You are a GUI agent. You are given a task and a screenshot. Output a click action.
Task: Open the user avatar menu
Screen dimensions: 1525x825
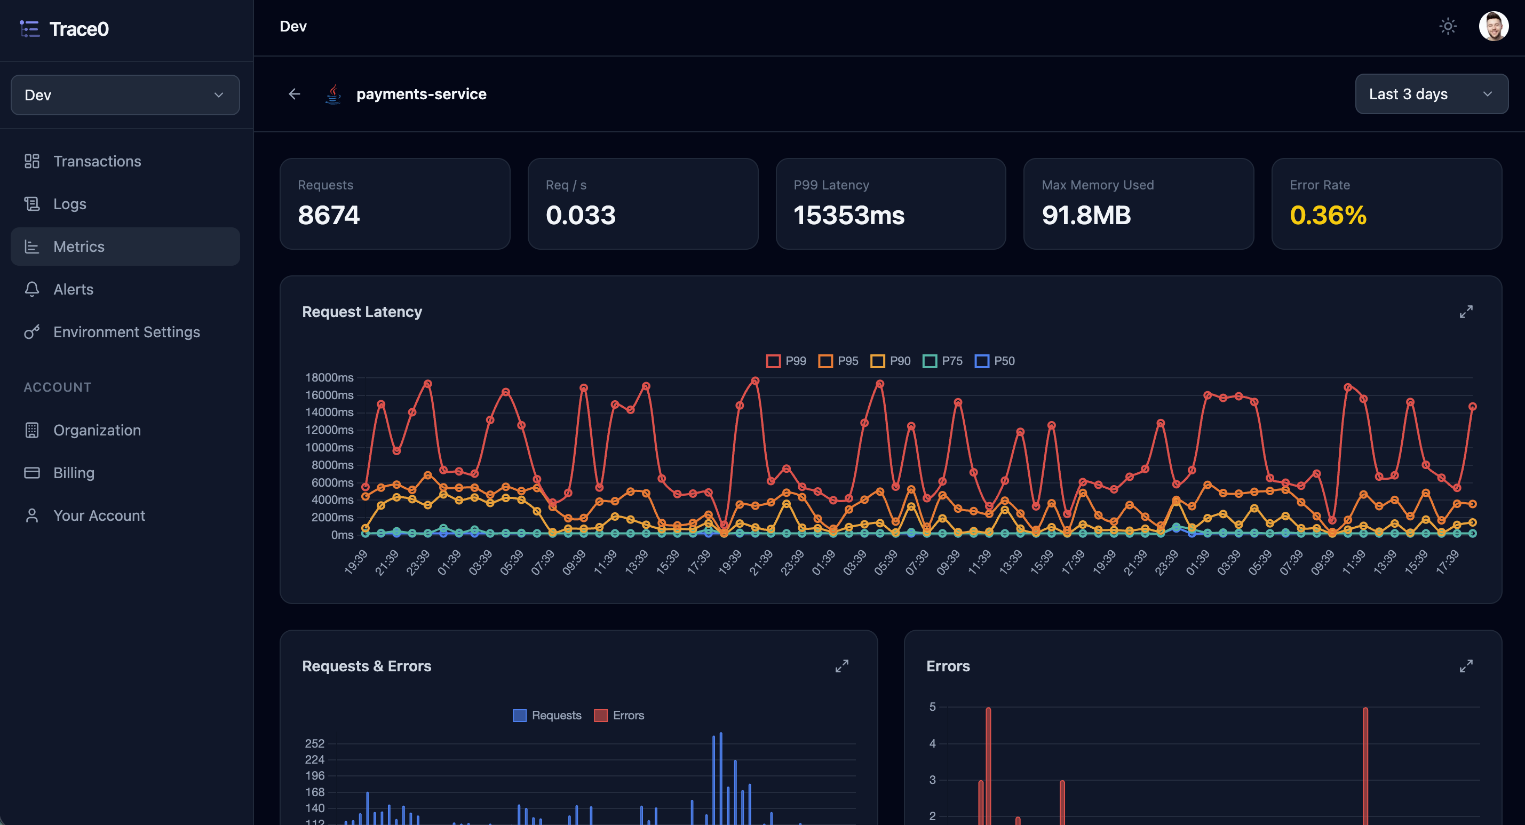1493,26
